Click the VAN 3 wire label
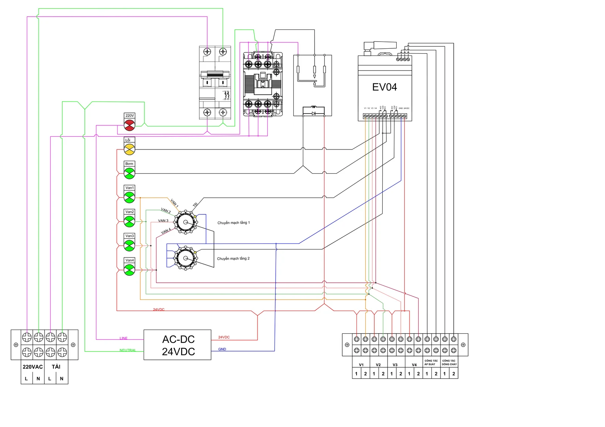This screenshot has width=605, height=427. (163, 221)
